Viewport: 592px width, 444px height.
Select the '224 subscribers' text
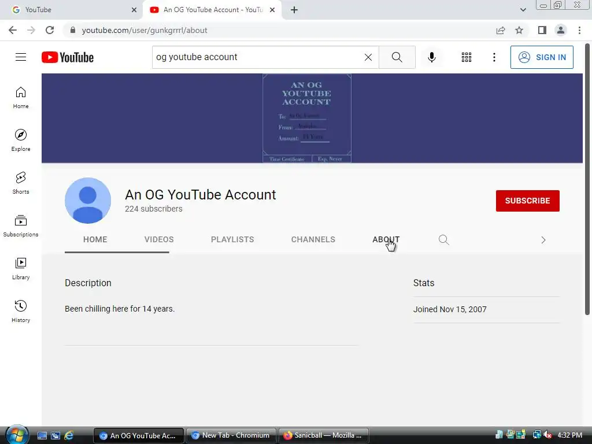(x=154, y=209)
